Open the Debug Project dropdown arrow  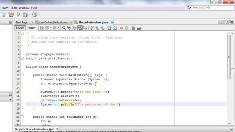tap(30, 14)
